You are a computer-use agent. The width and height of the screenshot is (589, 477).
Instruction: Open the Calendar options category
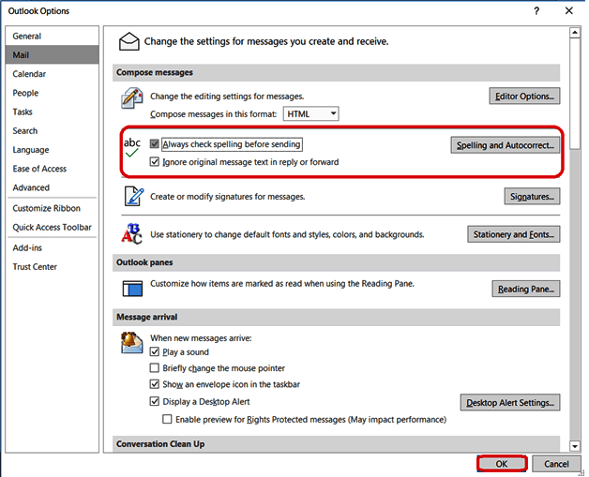[53, 74]
